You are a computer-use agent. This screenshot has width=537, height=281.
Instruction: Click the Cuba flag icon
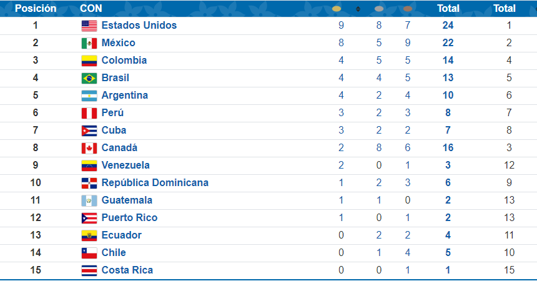[89, 131]
